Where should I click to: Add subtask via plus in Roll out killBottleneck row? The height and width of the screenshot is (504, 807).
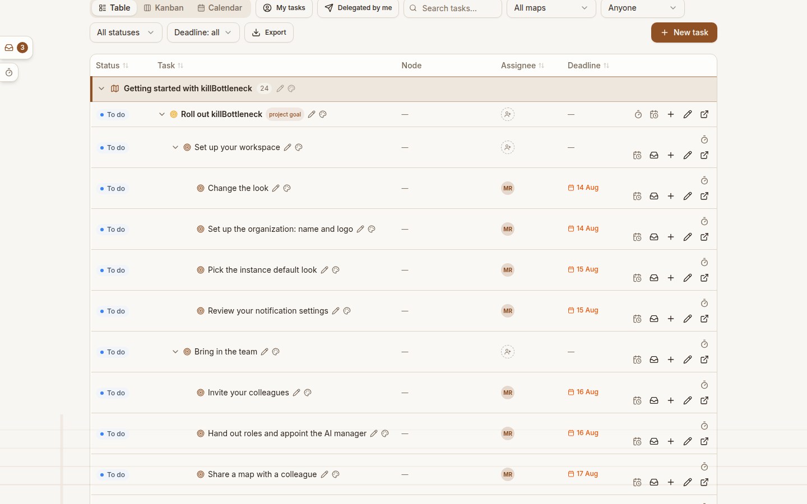671,114
